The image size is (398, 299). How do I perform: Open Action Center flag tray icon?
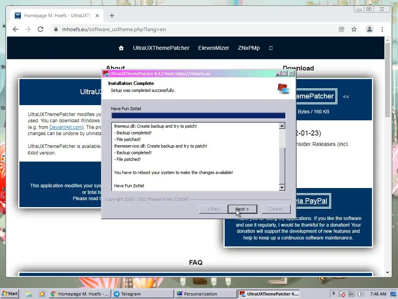(x=342, y=294)
